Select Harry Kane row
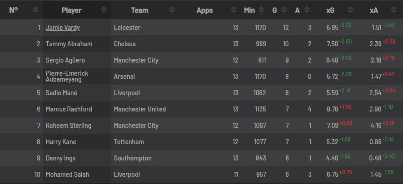 202,142
